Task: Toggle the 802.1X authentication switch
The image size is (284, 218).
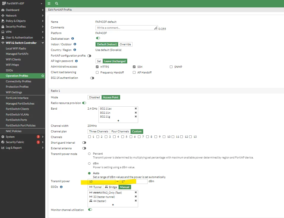Action: 92,78
